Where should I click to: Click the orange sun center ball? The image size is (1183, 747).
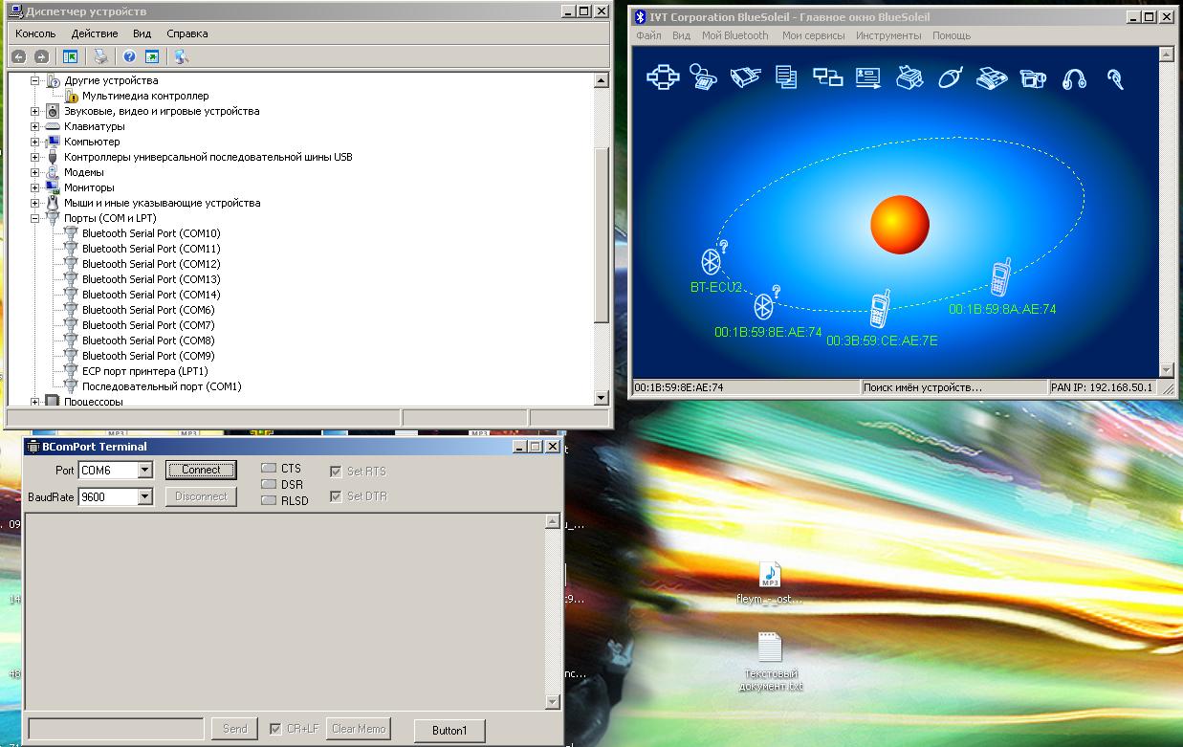(x=899, y=225)
